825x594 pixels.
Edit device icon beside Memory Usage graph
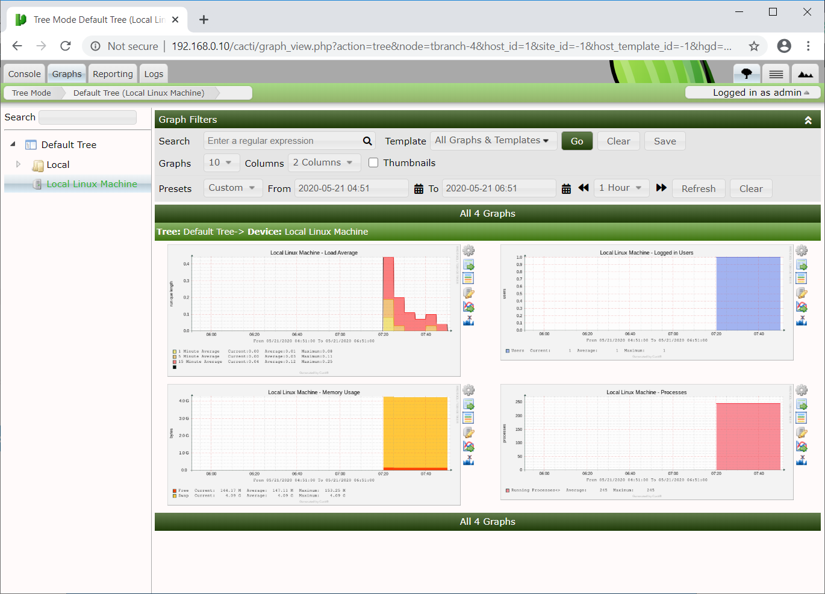469,432
